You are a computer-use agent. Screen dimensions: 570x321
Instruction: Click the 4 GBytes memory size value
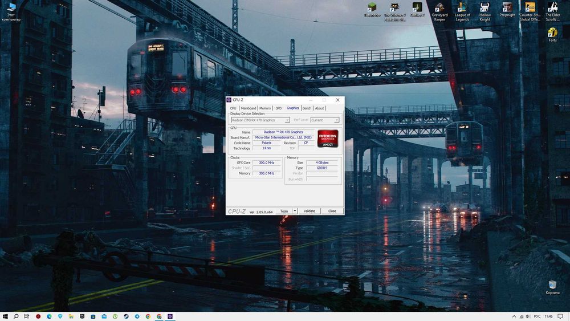click(x=321, y=162)
